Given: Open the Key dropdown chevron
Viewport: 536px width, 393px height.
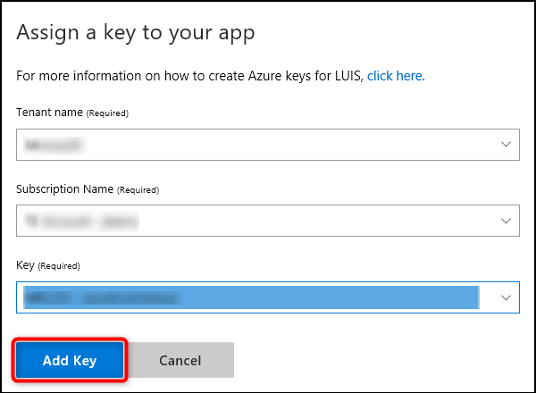Looking at the screenshot, I should point(506,297).
